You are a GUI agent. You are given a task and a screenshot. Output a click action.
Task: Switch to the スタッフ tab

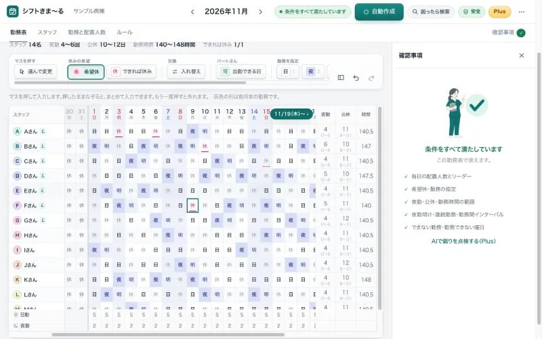[x=47, y=32]
